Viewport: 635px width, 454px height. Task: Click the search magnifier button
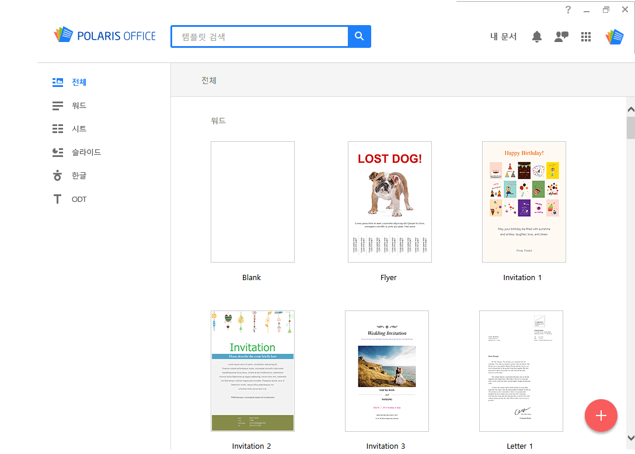(x=359, y=36)
